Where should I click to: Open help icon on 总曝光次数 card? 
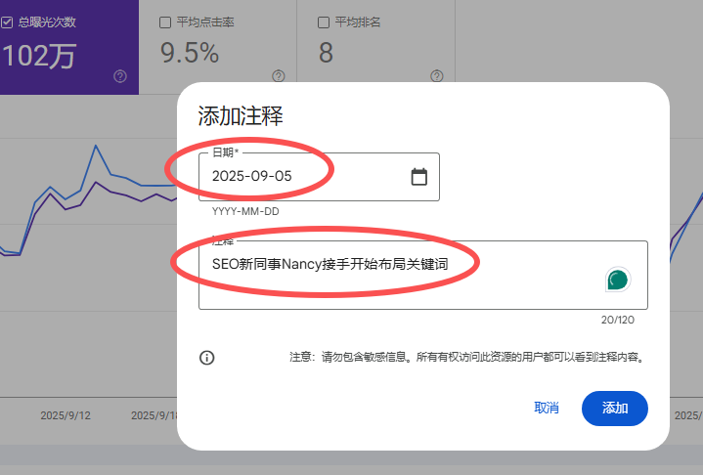[x=120, y=76]
